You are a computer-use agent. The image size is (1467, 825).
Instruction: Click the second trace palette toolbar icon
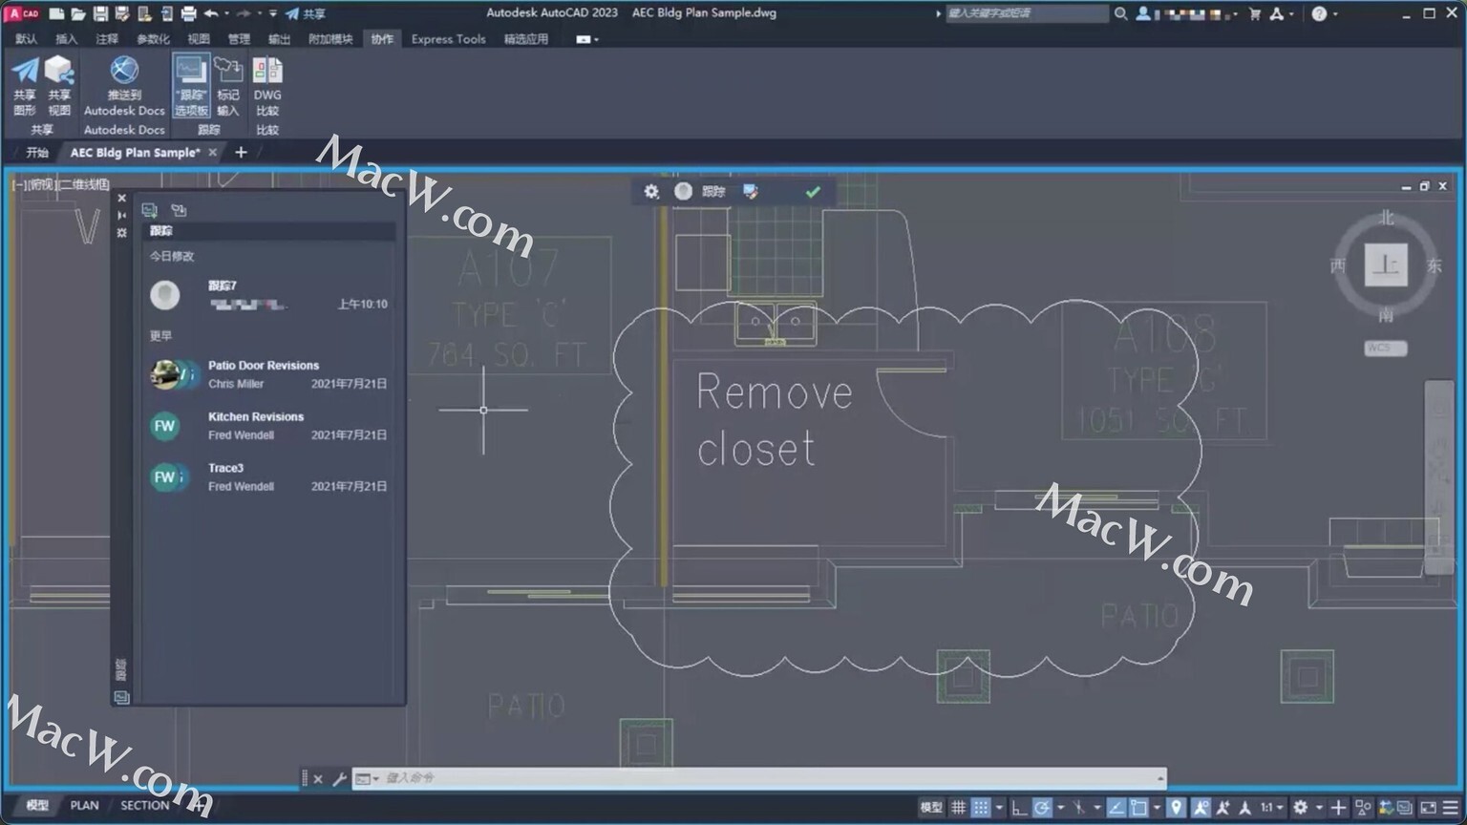point(179,210)
